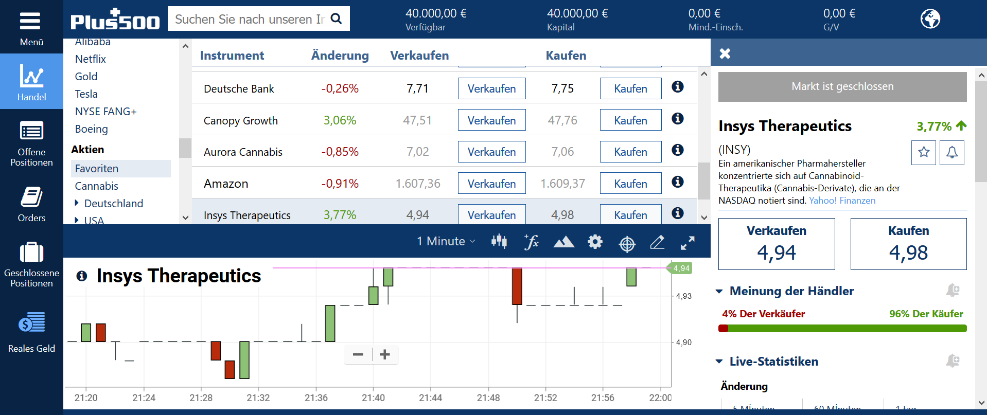
Task: Click Kaufen for Amazon
Action: [x=630, y=184]
